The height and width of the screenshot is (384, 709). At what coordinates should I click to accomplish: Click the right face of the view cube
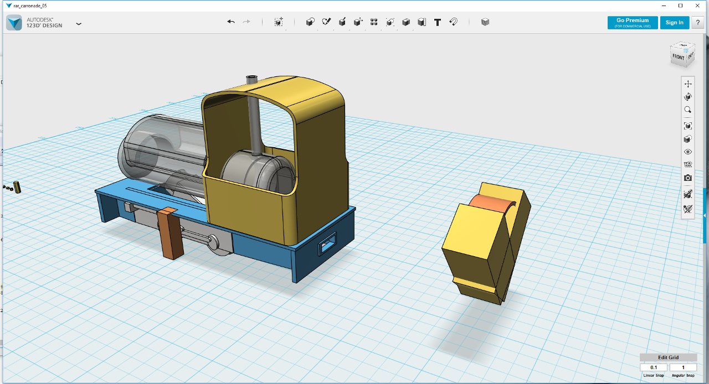tap(690, 55)
